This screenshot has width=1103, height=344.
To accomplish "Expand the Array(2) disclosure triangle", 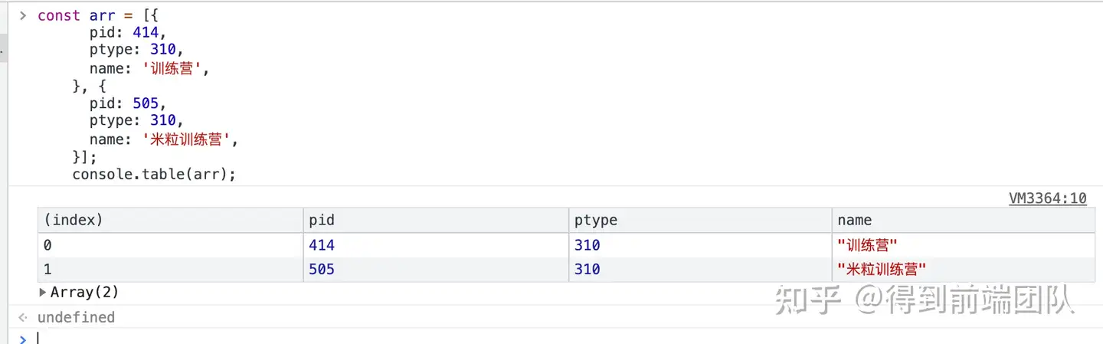I will [x=43, y=292].
